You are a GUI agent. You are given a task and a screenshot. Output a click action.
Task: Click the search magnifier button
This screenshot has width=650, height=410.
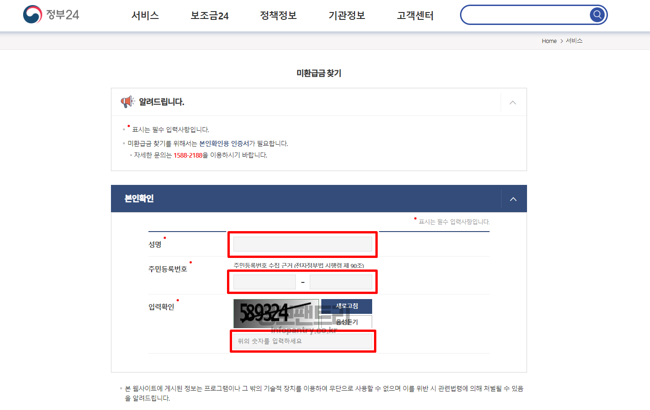click(x=597, y=15)
